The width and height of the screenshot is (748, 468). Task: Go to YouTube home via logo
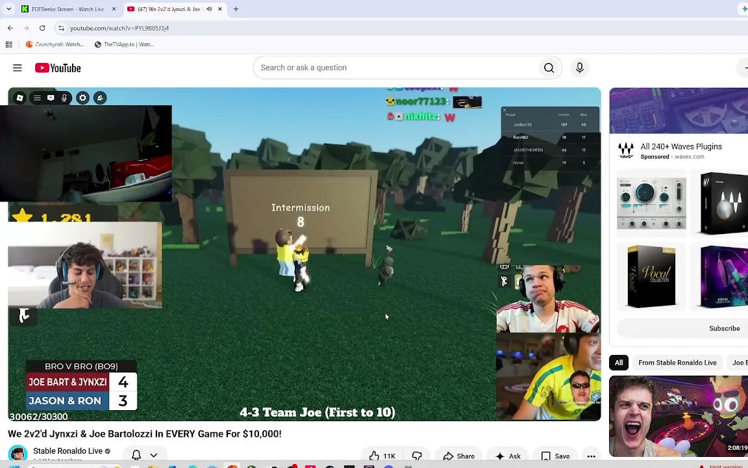[58, 68]
